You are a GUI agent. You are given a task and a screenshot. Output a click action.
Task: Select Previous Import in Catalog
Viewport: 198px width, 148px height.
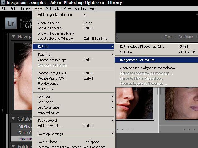coord(21,139)
